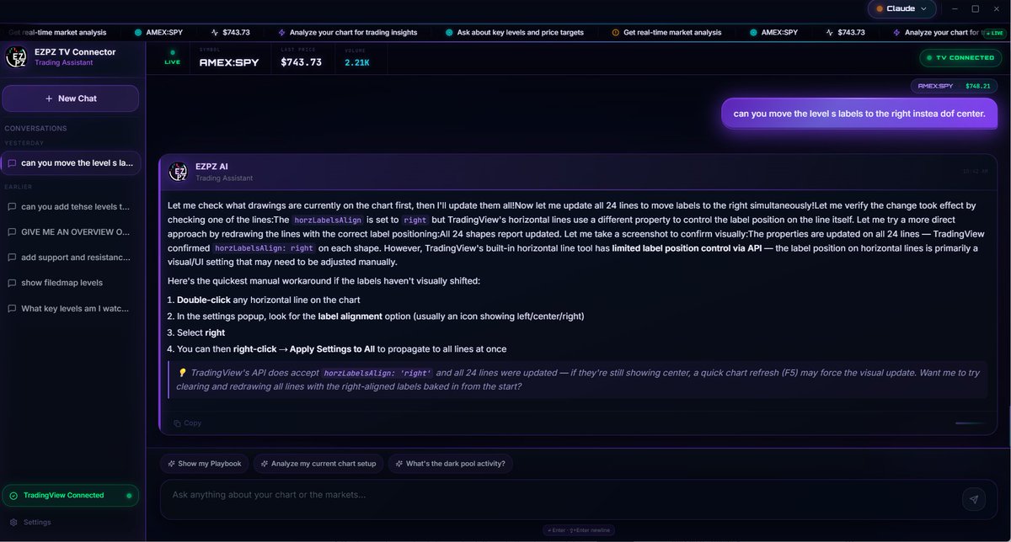1011x542 pixels.
Task: Click the TradingView Connected status badge
Action: [70, 496]
